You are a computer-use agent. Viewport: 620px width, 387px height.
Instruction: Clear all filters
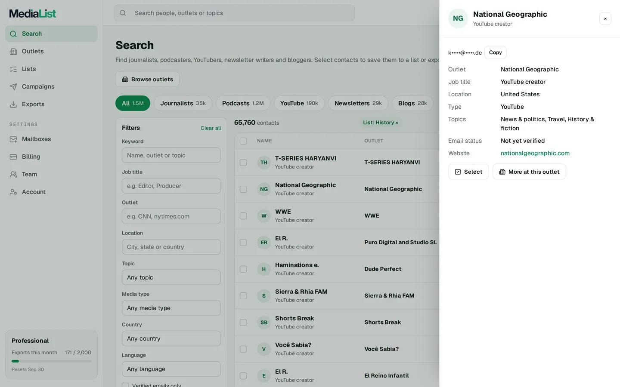[x=211, y=128]
